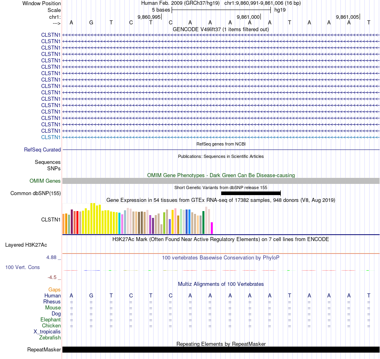Click the position chr1:9,860,991-9,861,006 (16 bp)
This screenshot has height=359, width=380.
coord(262,3)
